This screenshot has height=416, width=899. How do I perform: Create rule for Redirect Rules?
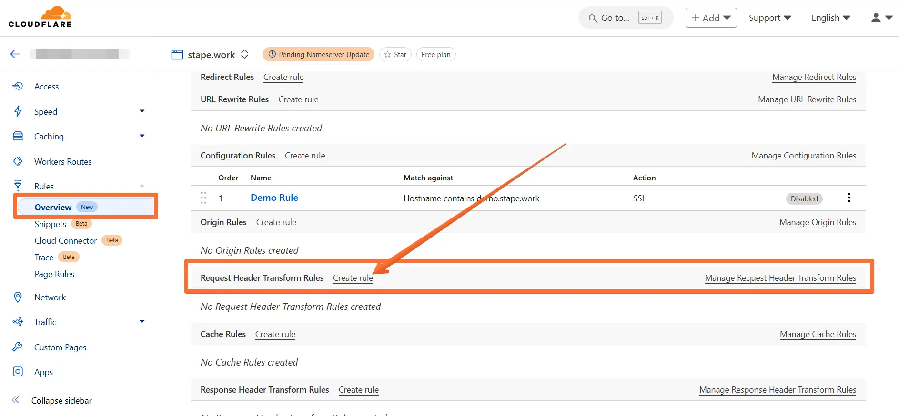tap(283, 77)
